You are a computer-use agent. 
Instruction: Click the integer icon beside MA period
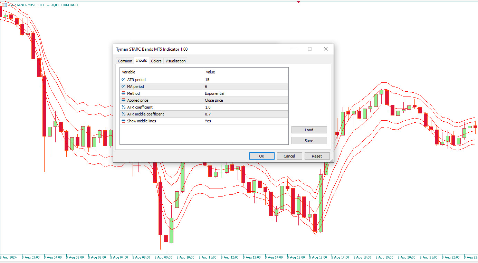tap(123, 87)
